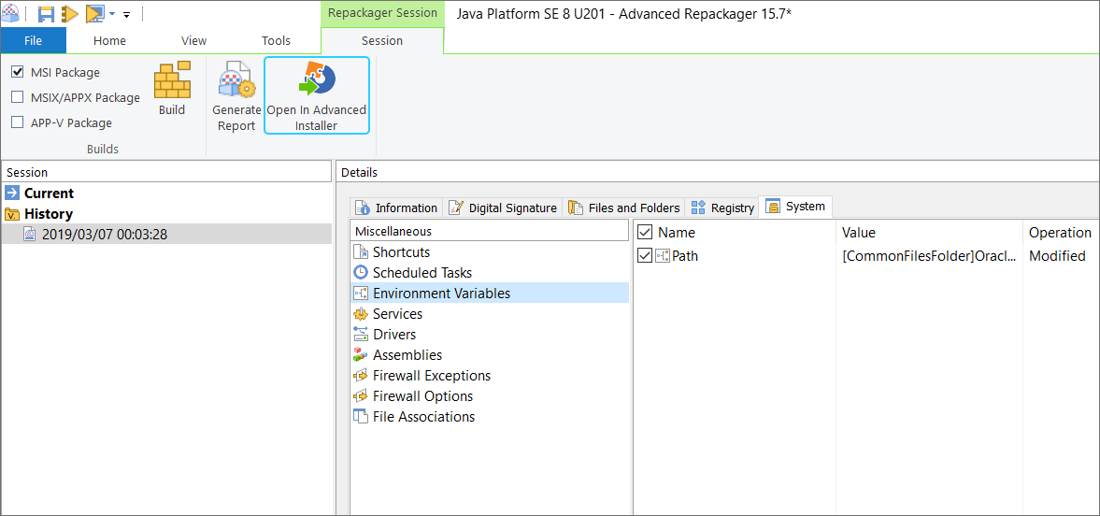Click Open In Advanced Installer button
Image resolution: width=1100 pixels, height=516 pixels.
coord(317,96)
